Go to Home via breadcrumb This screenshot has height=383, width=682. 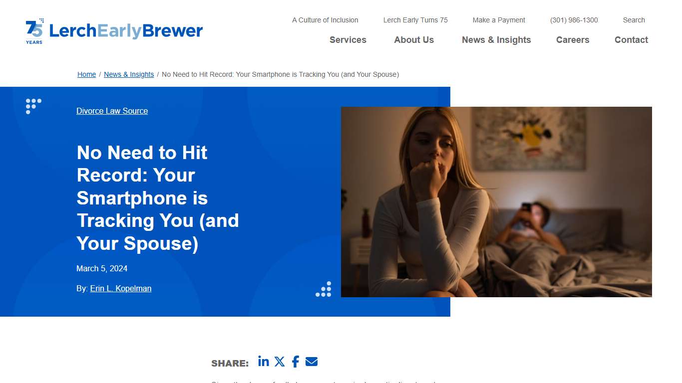click(86, 74)
